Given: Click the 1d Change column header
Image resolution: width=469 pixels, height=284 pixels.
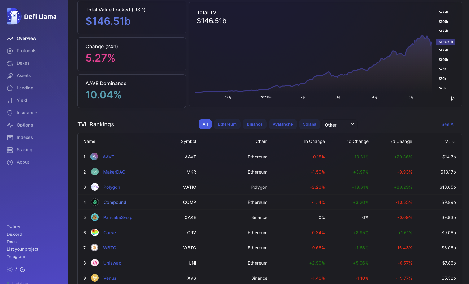Looking at the screenshot, I should coord(358,141).
